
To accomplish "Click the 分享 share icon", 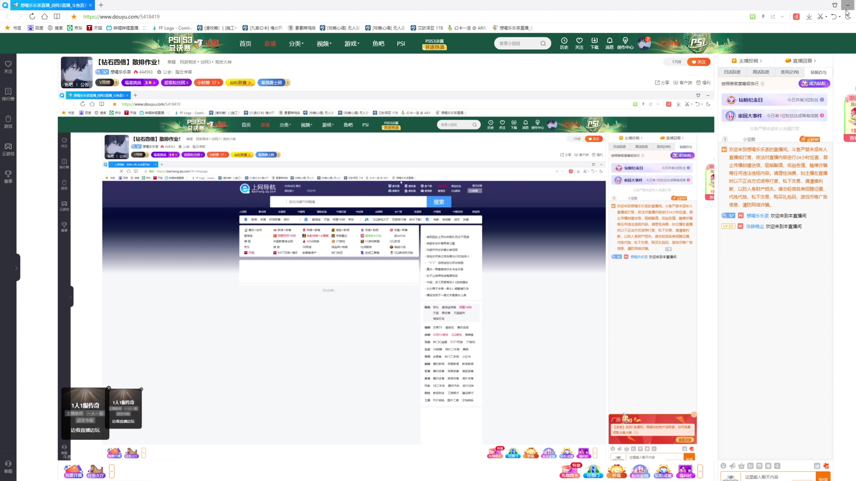I will coord(662,83).
